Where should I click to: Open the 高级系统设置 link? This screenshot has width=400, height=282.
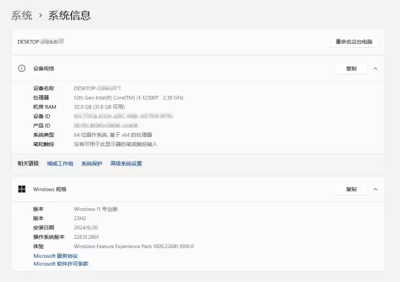[126, 164]
